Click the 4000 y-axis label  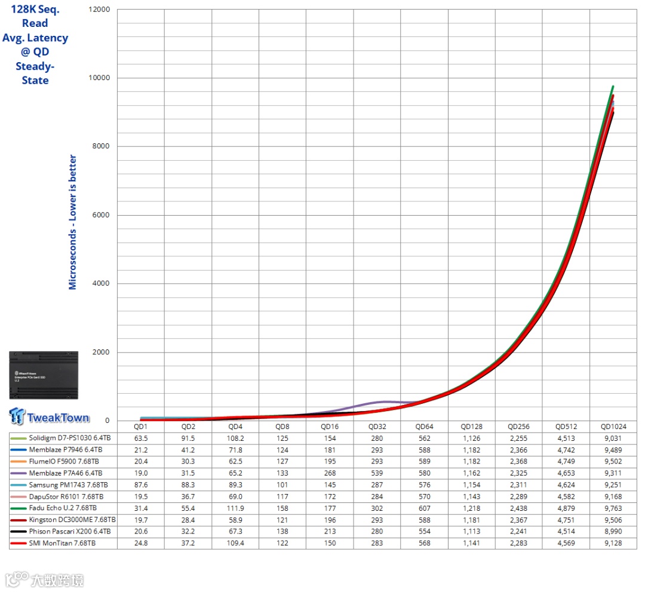(x=101, y=283)
